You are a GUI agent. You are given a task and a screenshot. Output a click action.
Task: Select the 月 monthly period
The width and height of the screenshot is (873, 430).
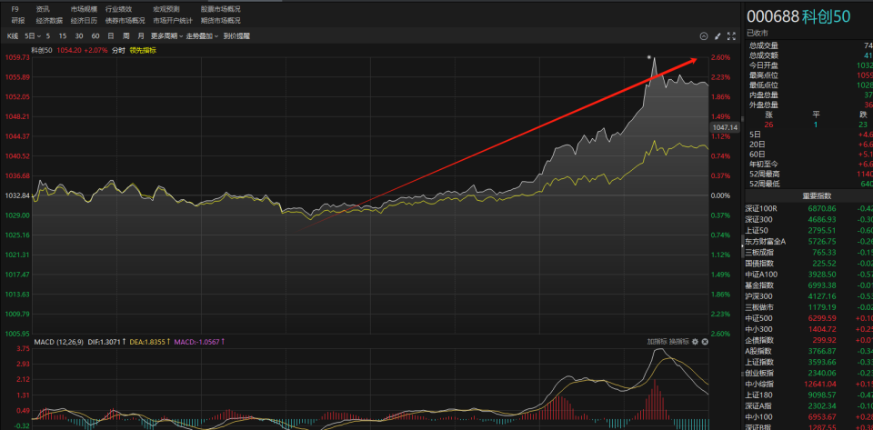(141, 36)
